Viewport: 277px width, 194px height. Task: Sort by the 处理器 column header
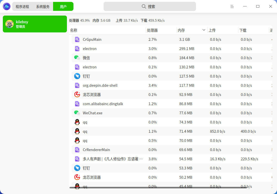[x=161, y=30]
